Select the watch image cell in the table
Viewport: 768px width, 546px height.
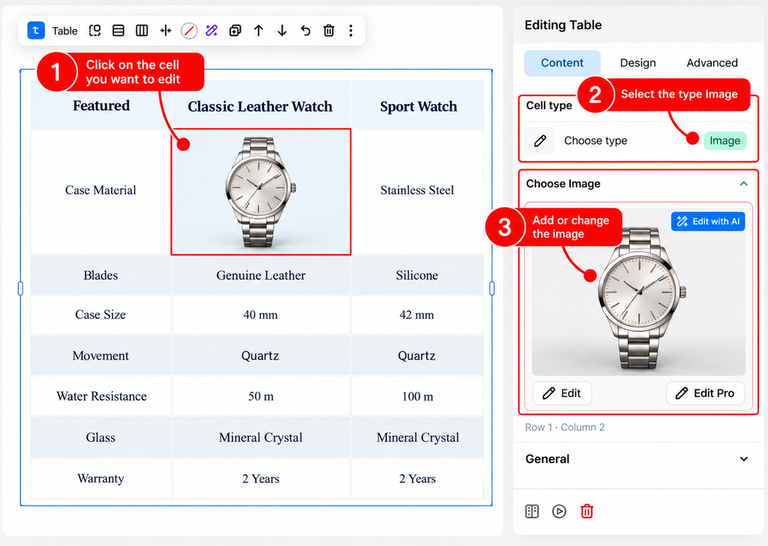click(x=261, y=192)
